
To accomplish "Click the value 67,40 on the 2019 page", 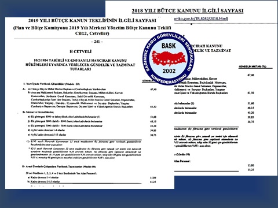I will tap(153, 90).
